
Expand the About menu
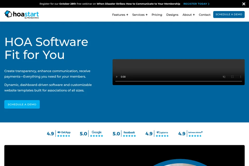(x=189, y=15)
